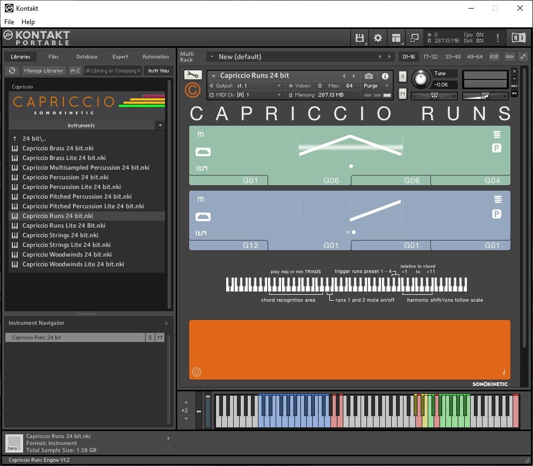
Task: Open the Help menu
Action: tap(28, 21)
